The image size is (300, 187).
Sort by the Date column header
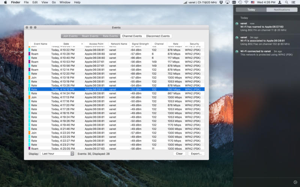pos(66,44)
